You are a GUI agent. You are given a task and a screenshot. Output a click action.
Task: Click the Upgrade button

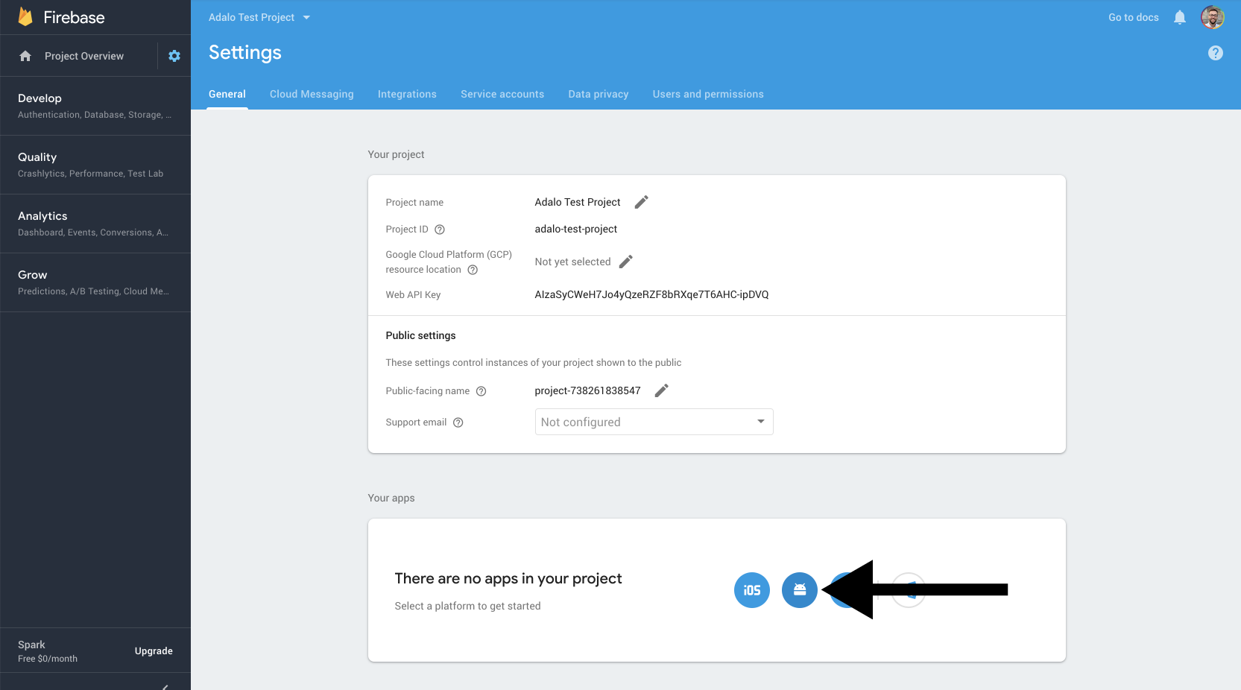(x=154, y=651)
